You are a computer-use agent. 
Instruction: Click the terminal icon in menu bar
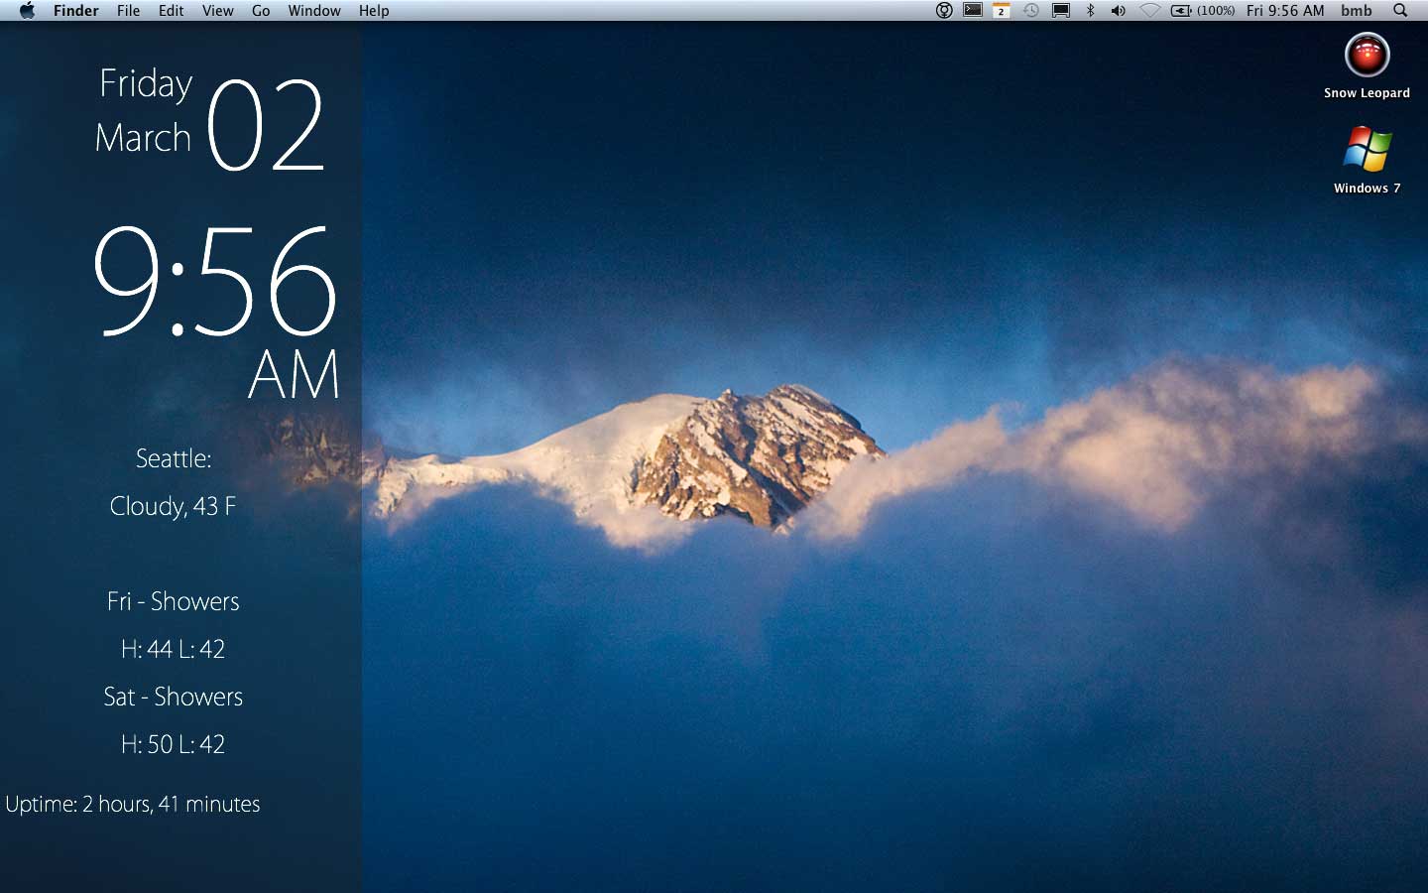pyautogui.click(x=973, y=10)
